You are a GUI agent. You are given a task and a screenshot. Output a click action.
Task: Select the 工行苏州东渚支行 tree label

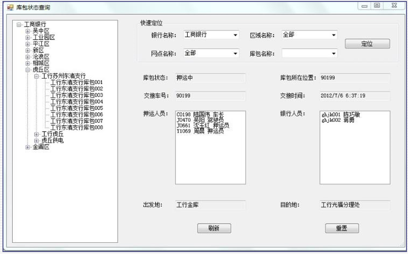(64, 76)
